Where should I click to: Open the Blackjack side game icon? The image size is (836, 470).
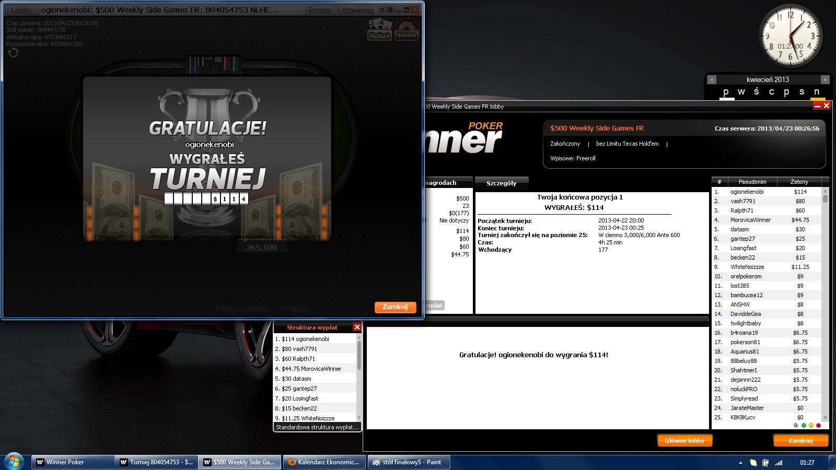click(380, 30)
